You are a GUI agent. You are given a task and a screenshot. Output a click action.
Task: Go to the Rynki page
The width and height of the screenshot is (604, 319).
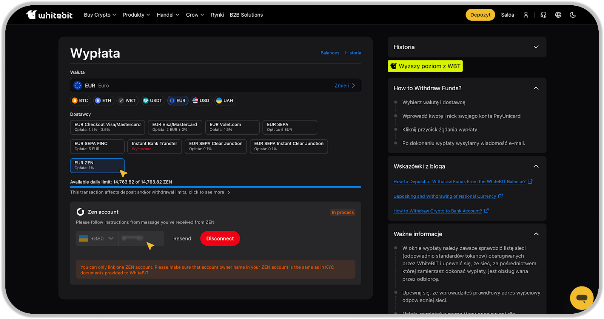[217, 15]
